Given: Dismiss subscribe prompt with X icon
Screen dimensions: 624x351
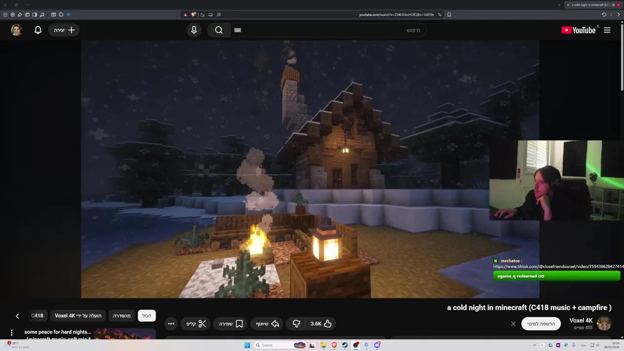Looking at the screenshot, I should (x=513, y=324).
